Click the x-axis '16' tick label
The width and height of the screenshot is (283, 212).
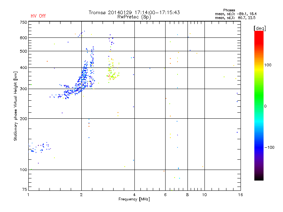241,195
